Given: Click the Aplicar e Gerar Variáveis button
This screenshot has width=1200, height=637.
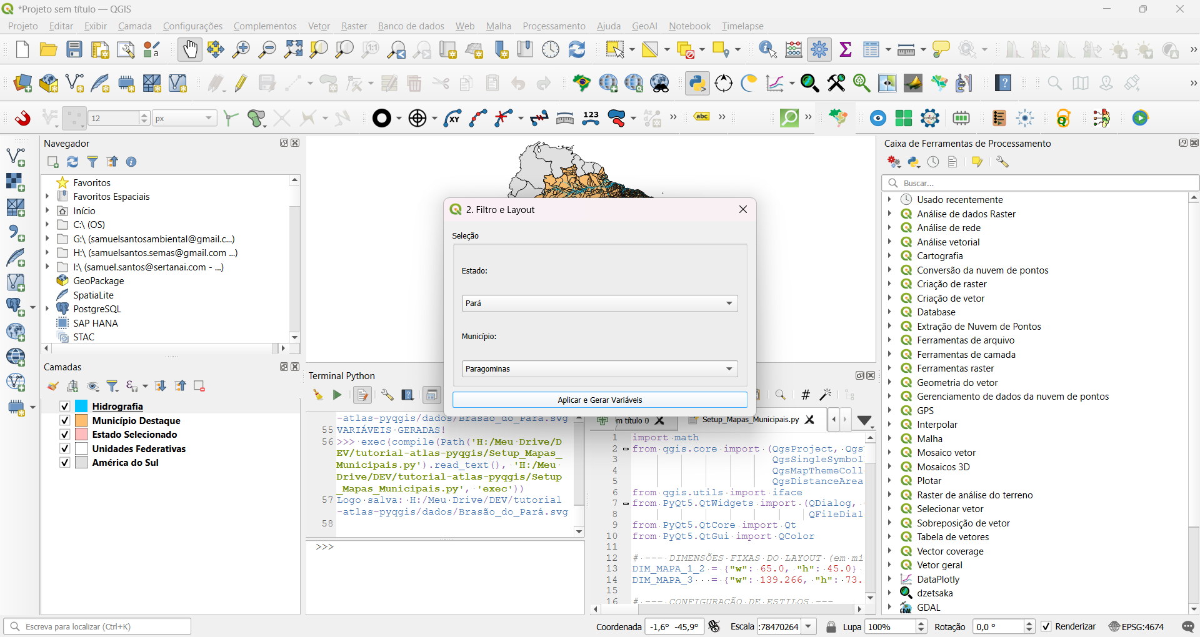Looking at the screenshot, I should coord(599,400).
